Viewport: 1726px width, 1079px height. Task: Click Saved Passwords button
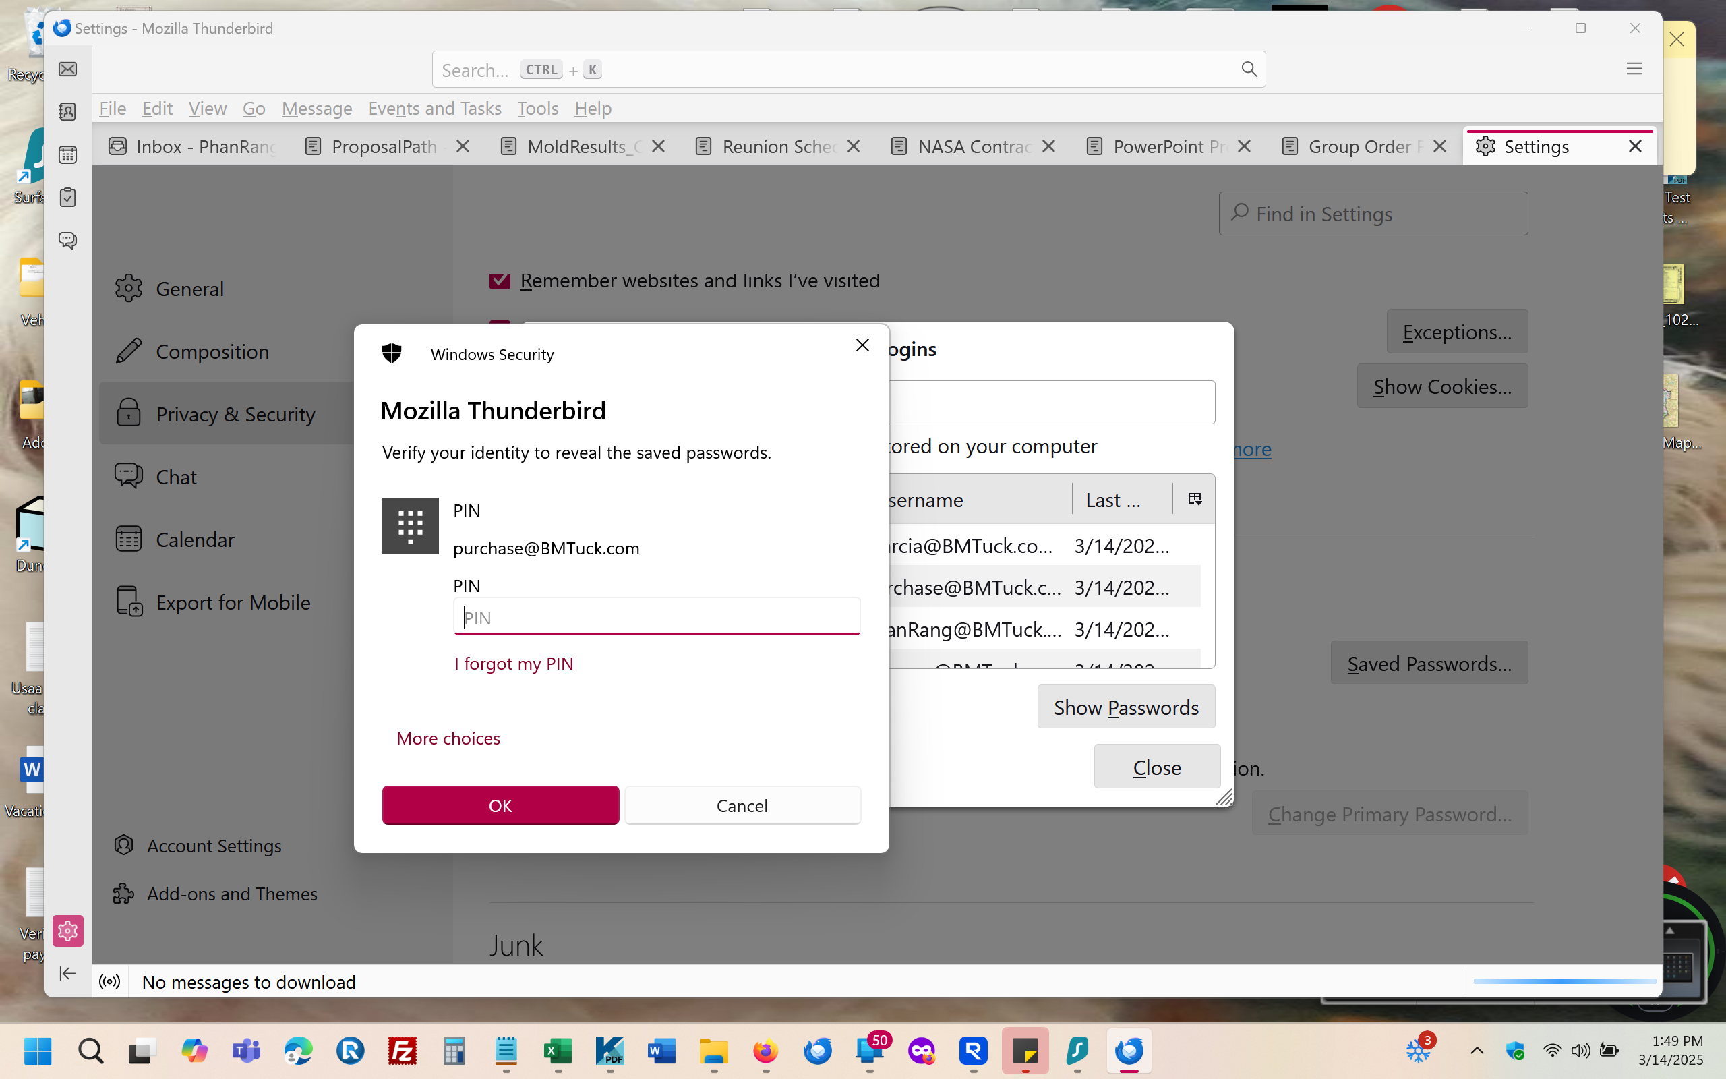tap(1429, 663)
